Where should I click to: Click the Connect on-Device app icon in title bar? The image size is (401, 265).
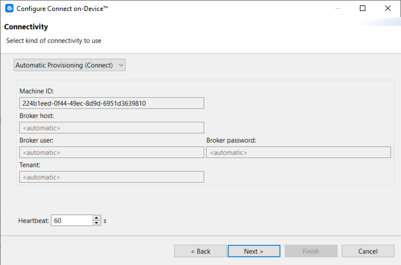pyautogui.click(x=9, y=9)
